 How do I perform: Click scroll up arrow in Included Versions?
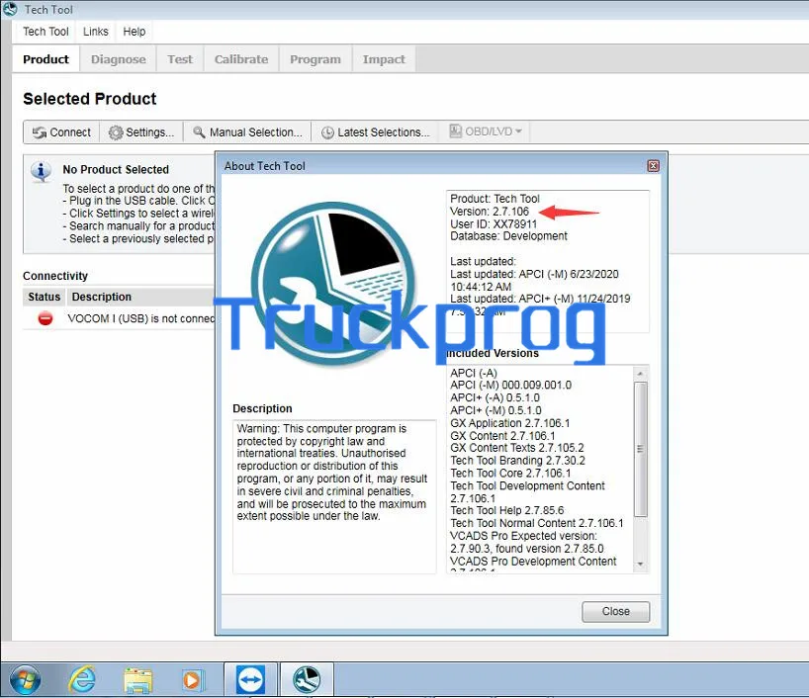(640, 373)
